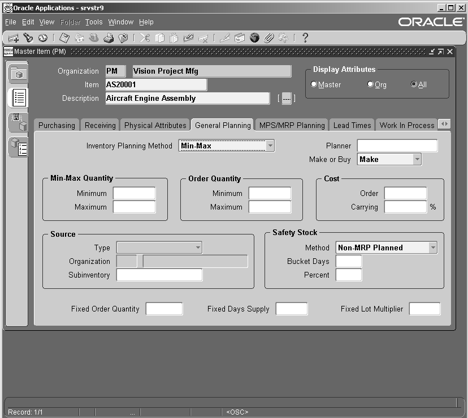The height and width of the screenshot is (418, 468).
Task: Click the descriptive flexfield bracket button
Action: [287, 99]
